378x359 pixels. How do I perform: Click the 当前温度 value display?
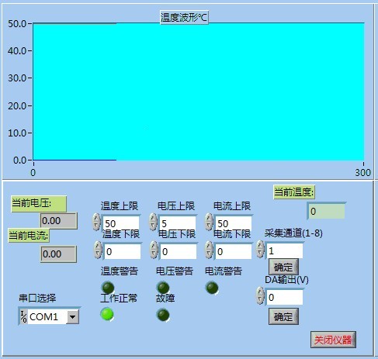coord(327,211)
